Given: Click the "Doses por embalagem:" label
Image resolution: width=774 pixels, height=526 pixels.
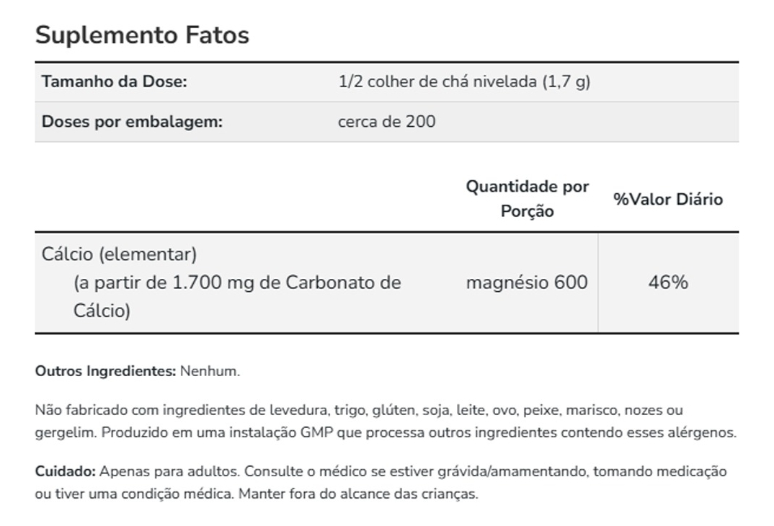Looking at the screenshot, I should pos(132,121).
